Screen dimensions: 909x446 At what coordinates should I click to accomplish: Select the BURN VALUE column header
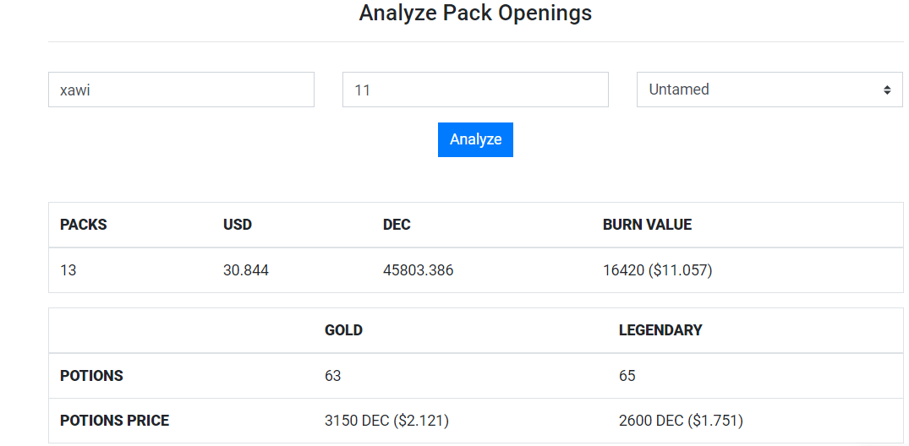[648, 225]
